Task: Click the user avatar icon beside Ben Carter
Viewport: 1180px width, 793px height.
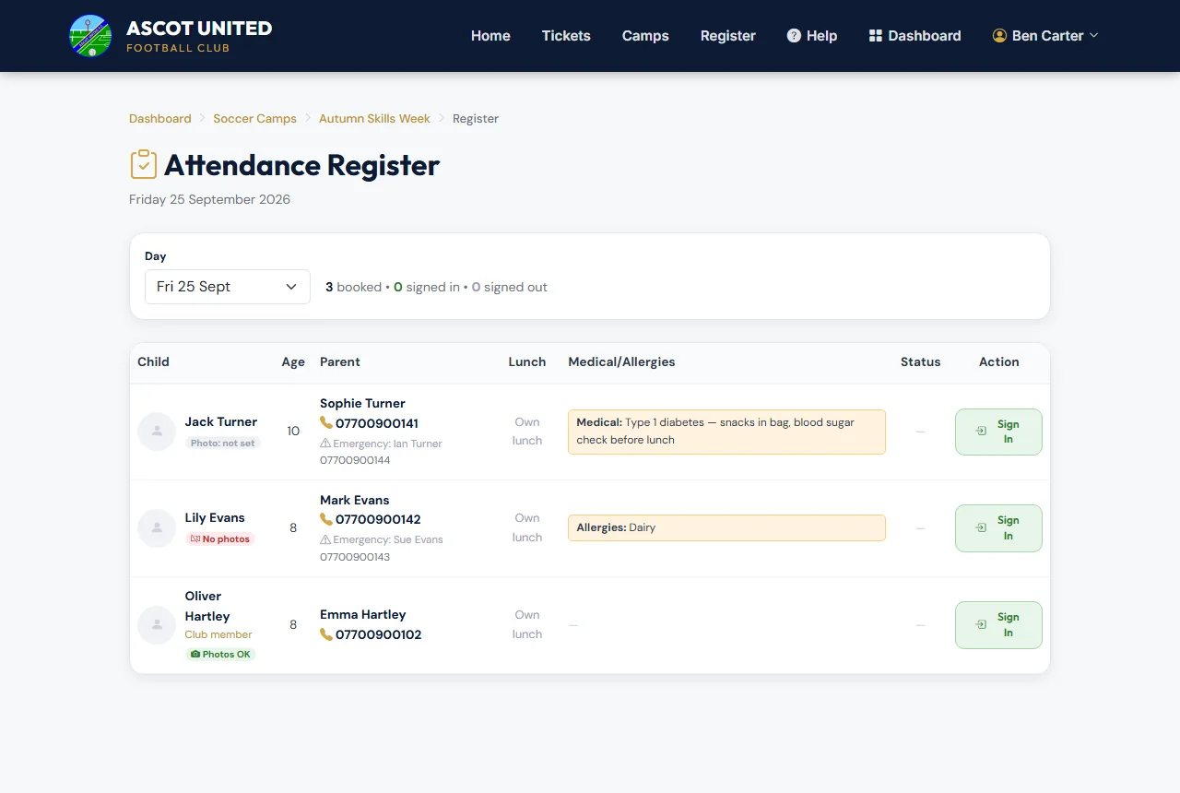Action: 999,36
